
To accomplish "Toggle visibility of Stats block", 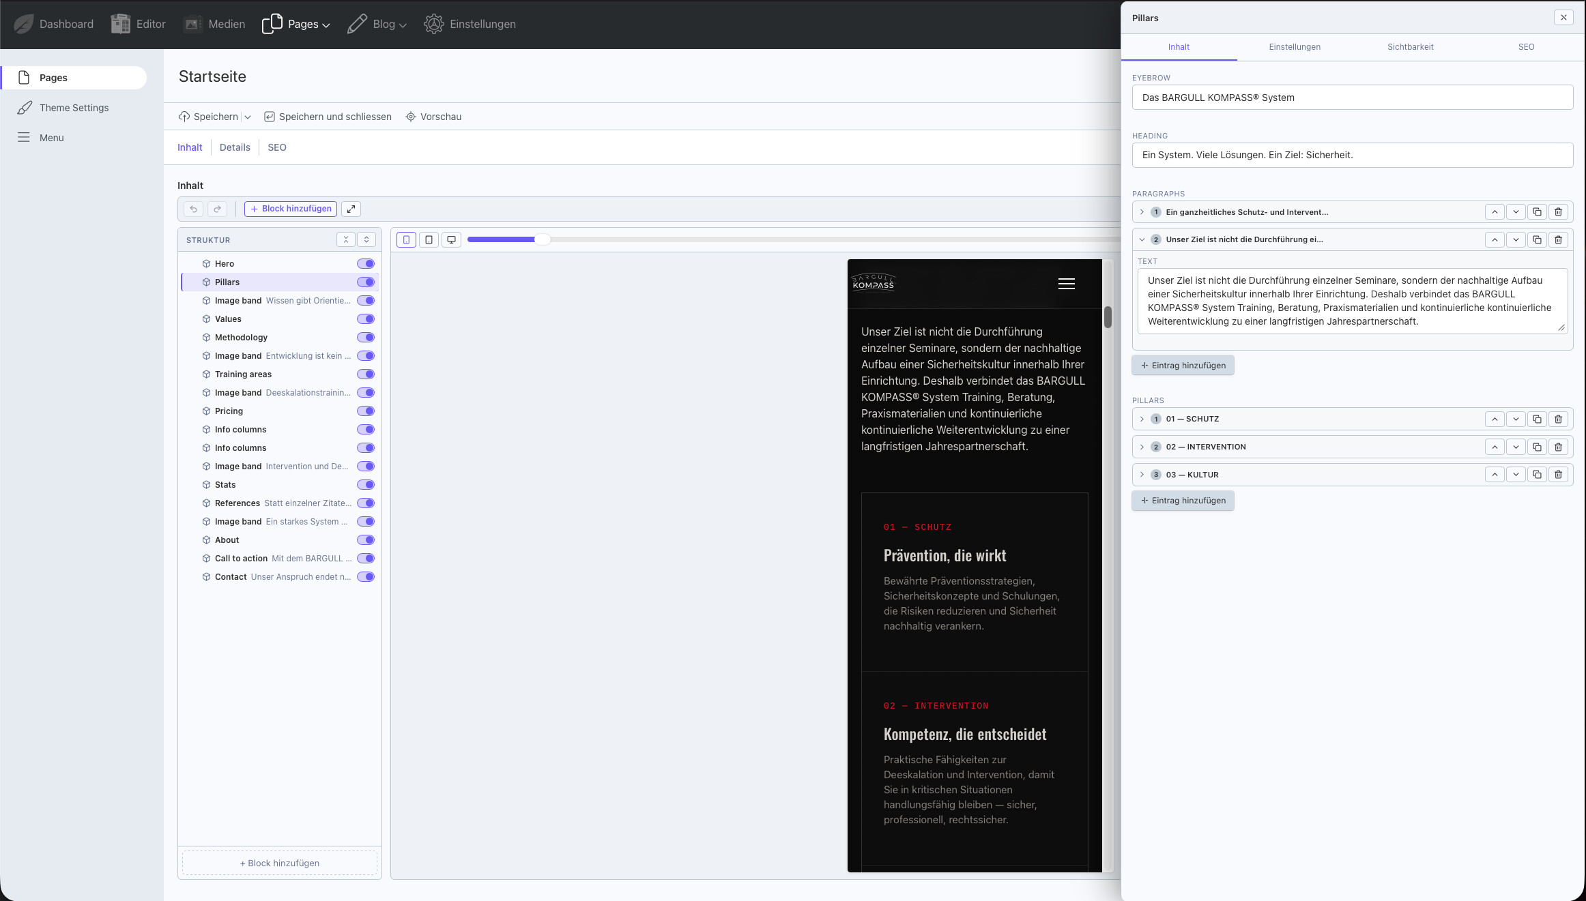I will (x=366, y=485).
